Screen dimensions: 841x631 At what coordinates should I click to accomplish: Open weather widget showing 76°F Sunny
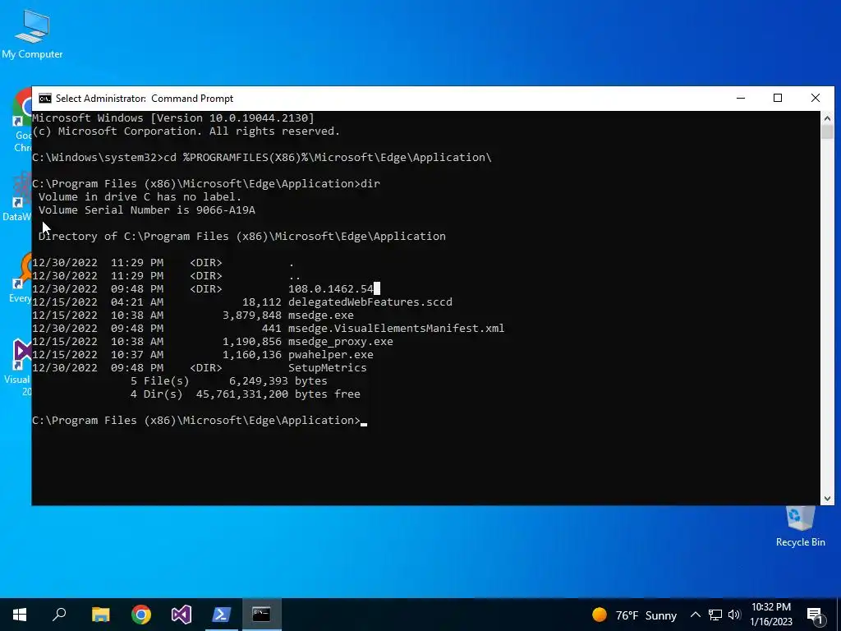click(635, 615)
